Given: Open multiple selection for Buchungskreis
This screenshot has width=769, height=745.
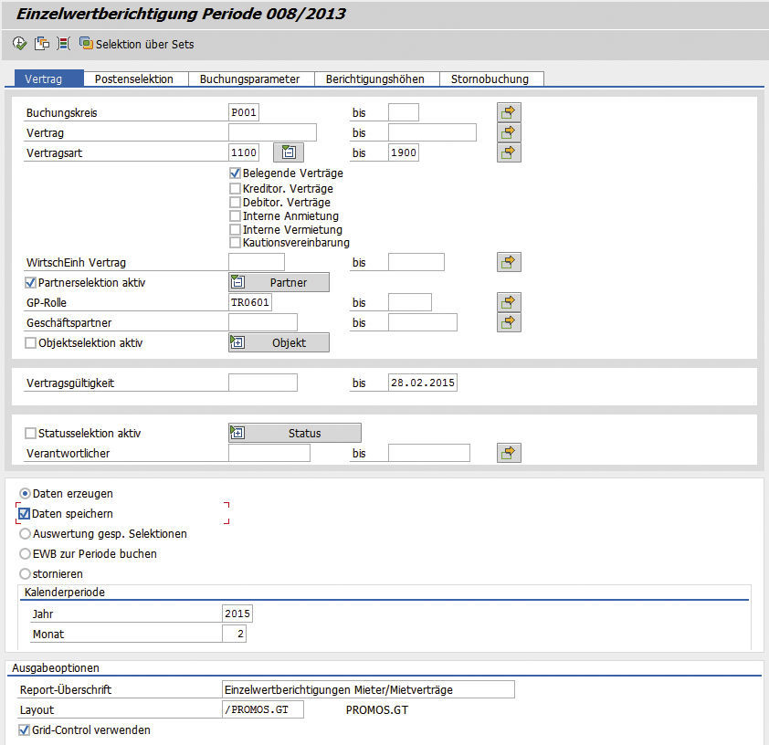Looking at the screenshot, I should click(509, 112).
